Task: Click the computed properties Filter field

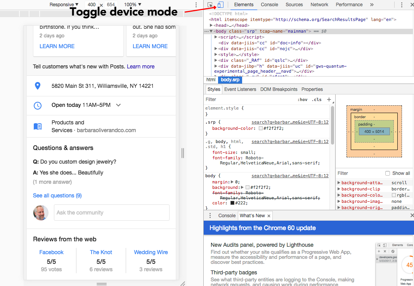Action: point(359,173)
